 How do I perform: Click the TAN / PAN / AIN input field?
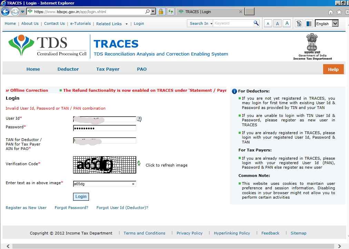click(104, 140)
